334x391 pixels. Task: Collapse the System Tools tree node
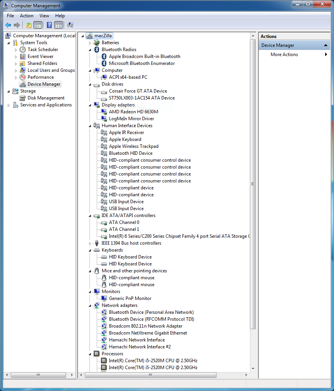(9, 43)
